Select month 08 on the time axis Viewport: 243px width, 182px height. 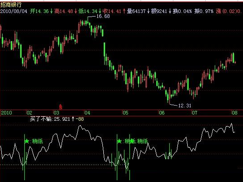point(234,113)
